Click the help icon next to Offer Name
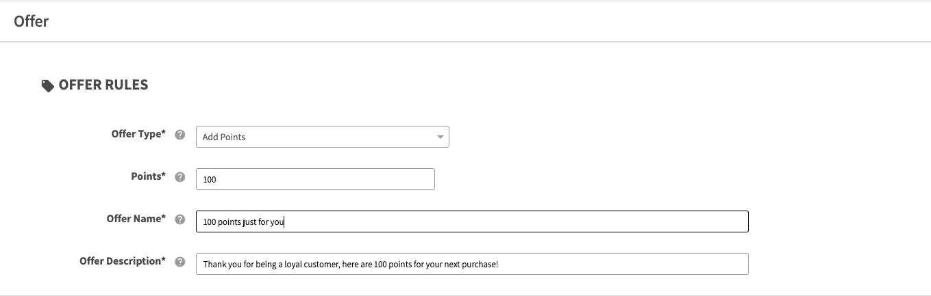931x296 pixels. tap(180, 219)
